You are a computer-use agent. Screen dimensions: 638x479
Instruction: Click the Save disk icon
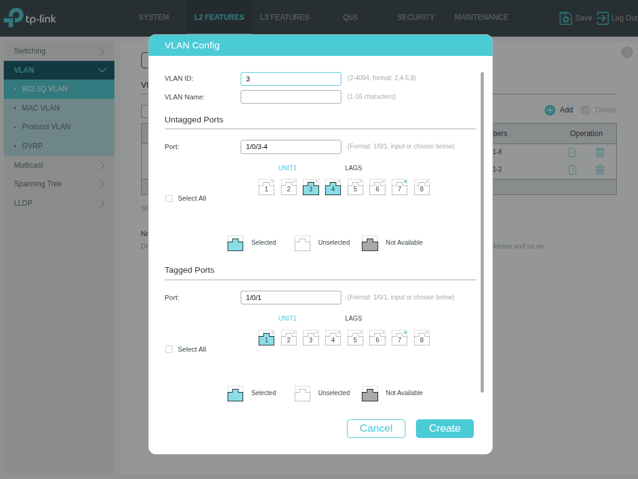click(566, 18)
